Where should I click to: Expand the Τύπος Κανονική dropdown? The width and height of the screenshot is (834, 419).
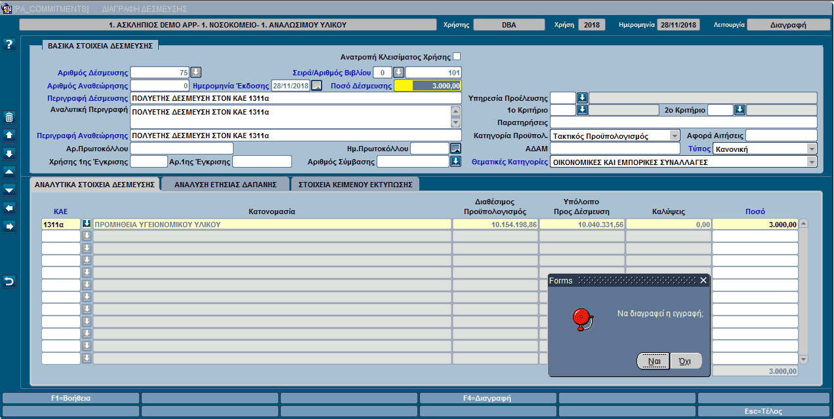(812, 149)
